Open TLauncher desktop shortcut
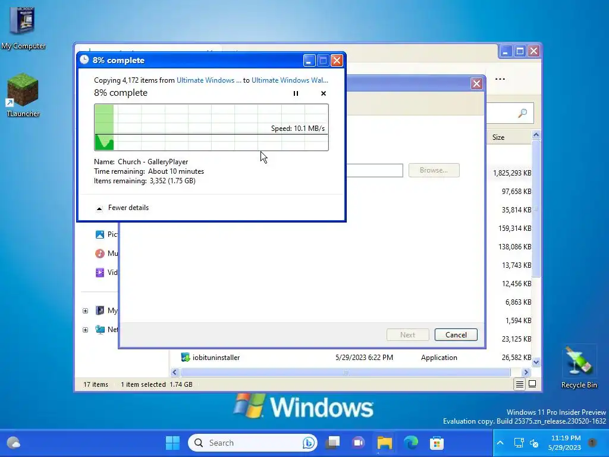This screenshot has width=609, height=457. [x=23, y=95]
